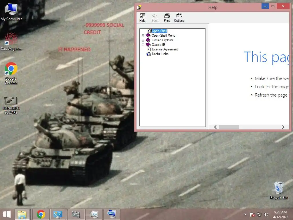Maximize the Help window

coord(273,6)
